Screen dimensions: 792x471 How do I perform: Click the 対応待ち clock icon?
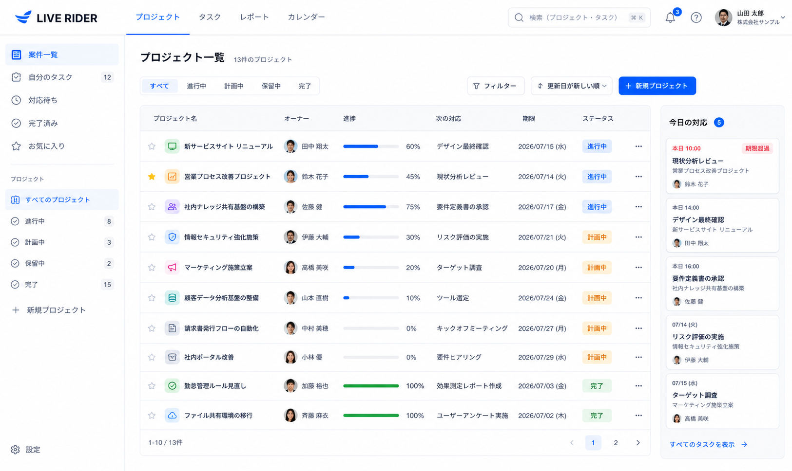click(x=16, y=100)
